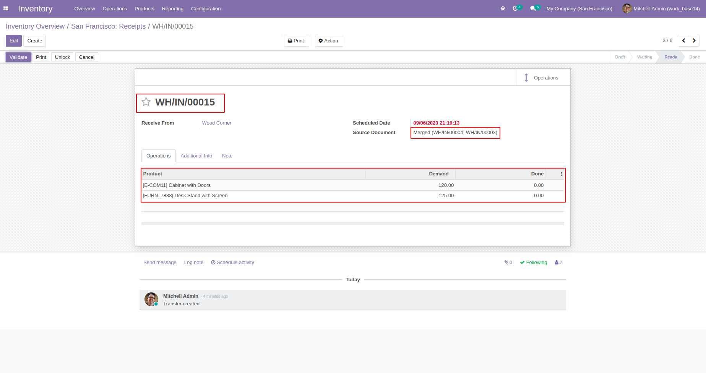Toggle the favorite star for WH/IN/00015
The height and width of the screenshot is (373, 706).
point(146,102)
